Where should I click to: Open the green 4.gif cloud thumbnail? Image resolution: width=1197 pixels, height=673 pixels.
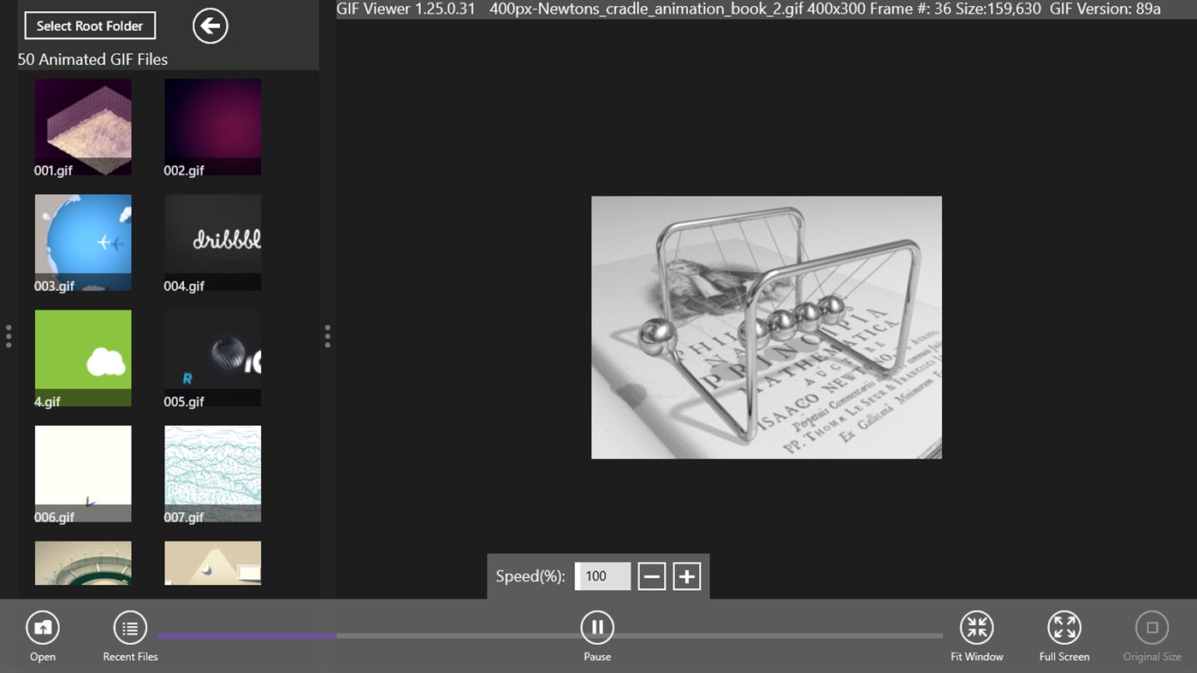[x=83, y=357]
